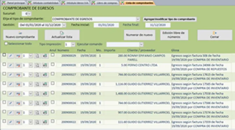
Task: Select row checkbox for voucher 200900028
Action: pyautogui.click(x=4, y=65)
